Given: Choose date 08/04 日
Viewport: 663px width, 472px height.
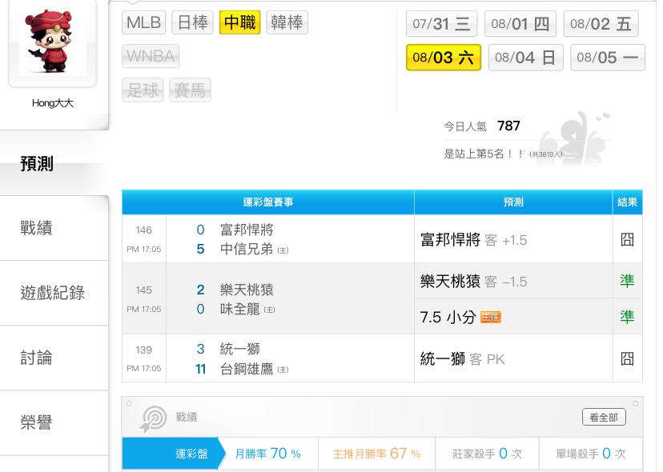Looking at the screenshot, I should [525, 57].
